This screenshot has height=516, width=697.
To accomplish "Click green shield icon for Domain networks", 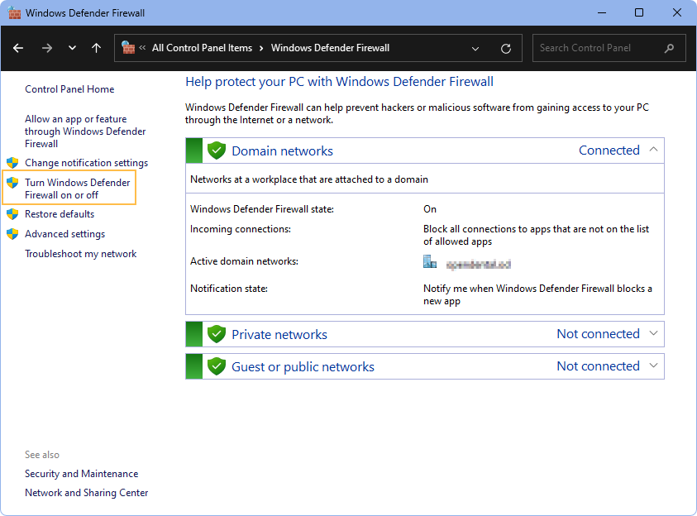I will 217,150.
